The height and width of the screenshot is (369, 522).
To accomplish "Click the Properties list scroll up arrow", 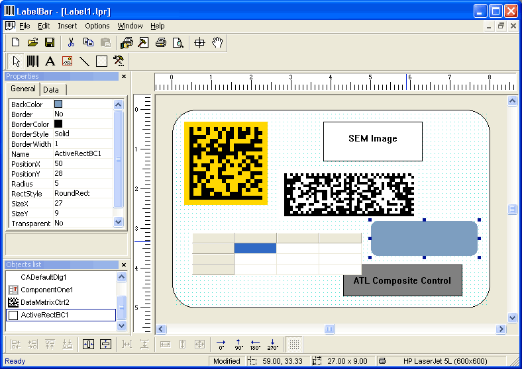I will [118, 104].
